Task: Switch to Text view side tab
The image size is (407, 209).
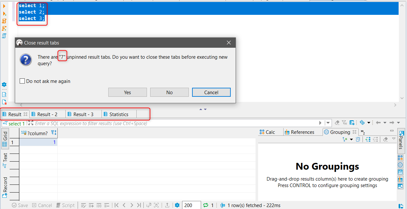Action: tap(5, 161)
